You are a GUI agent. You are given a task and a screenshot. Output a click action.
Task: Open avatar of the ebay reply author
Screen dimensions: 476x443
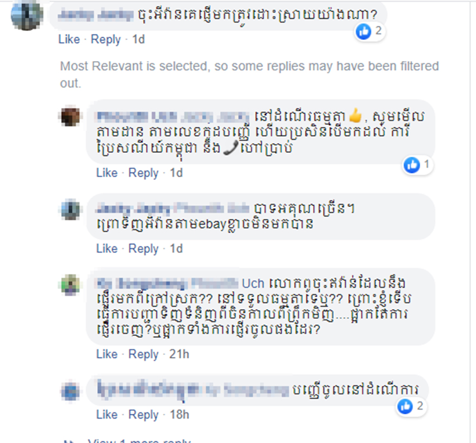(70, 210)
